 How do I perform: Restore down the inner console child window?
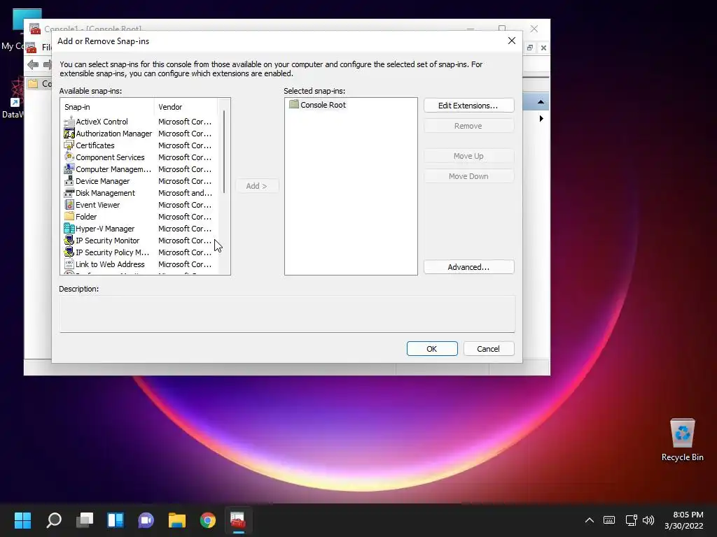(x=530, y=48)
